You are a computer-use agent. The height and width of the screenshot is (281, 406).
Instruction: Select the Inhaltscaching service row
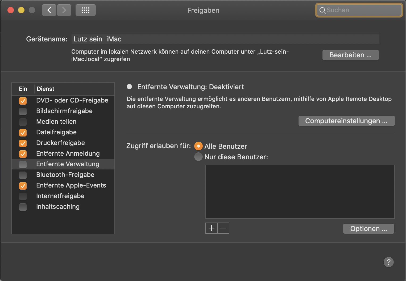point(63,207)
